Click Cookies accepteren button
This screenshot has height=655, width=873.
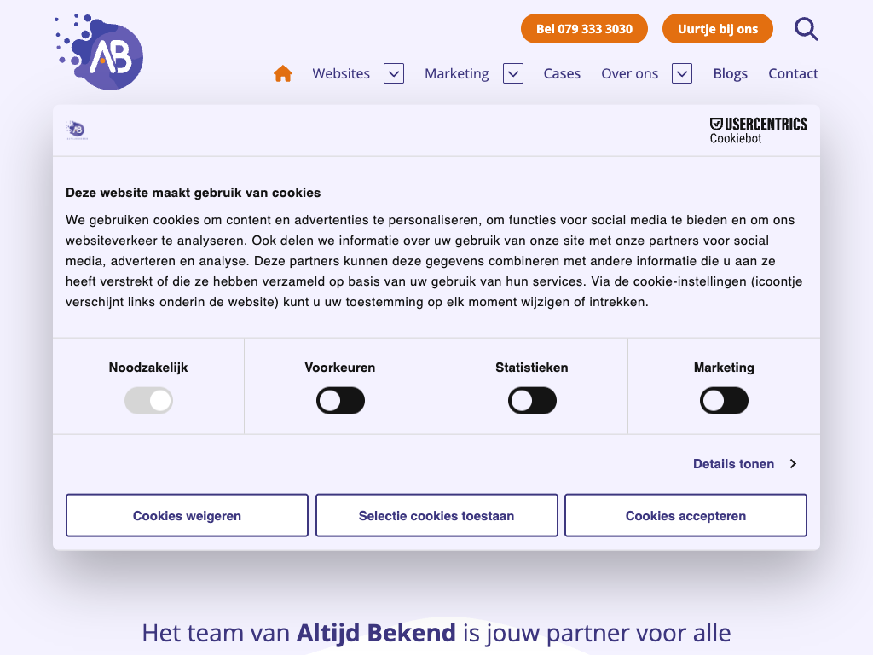coord(685,516)
